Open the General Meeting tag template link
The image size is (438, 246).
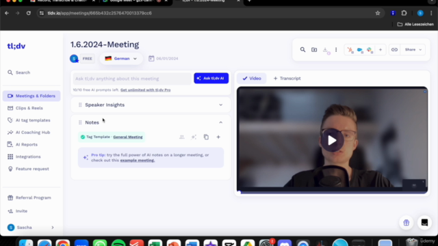128,137
